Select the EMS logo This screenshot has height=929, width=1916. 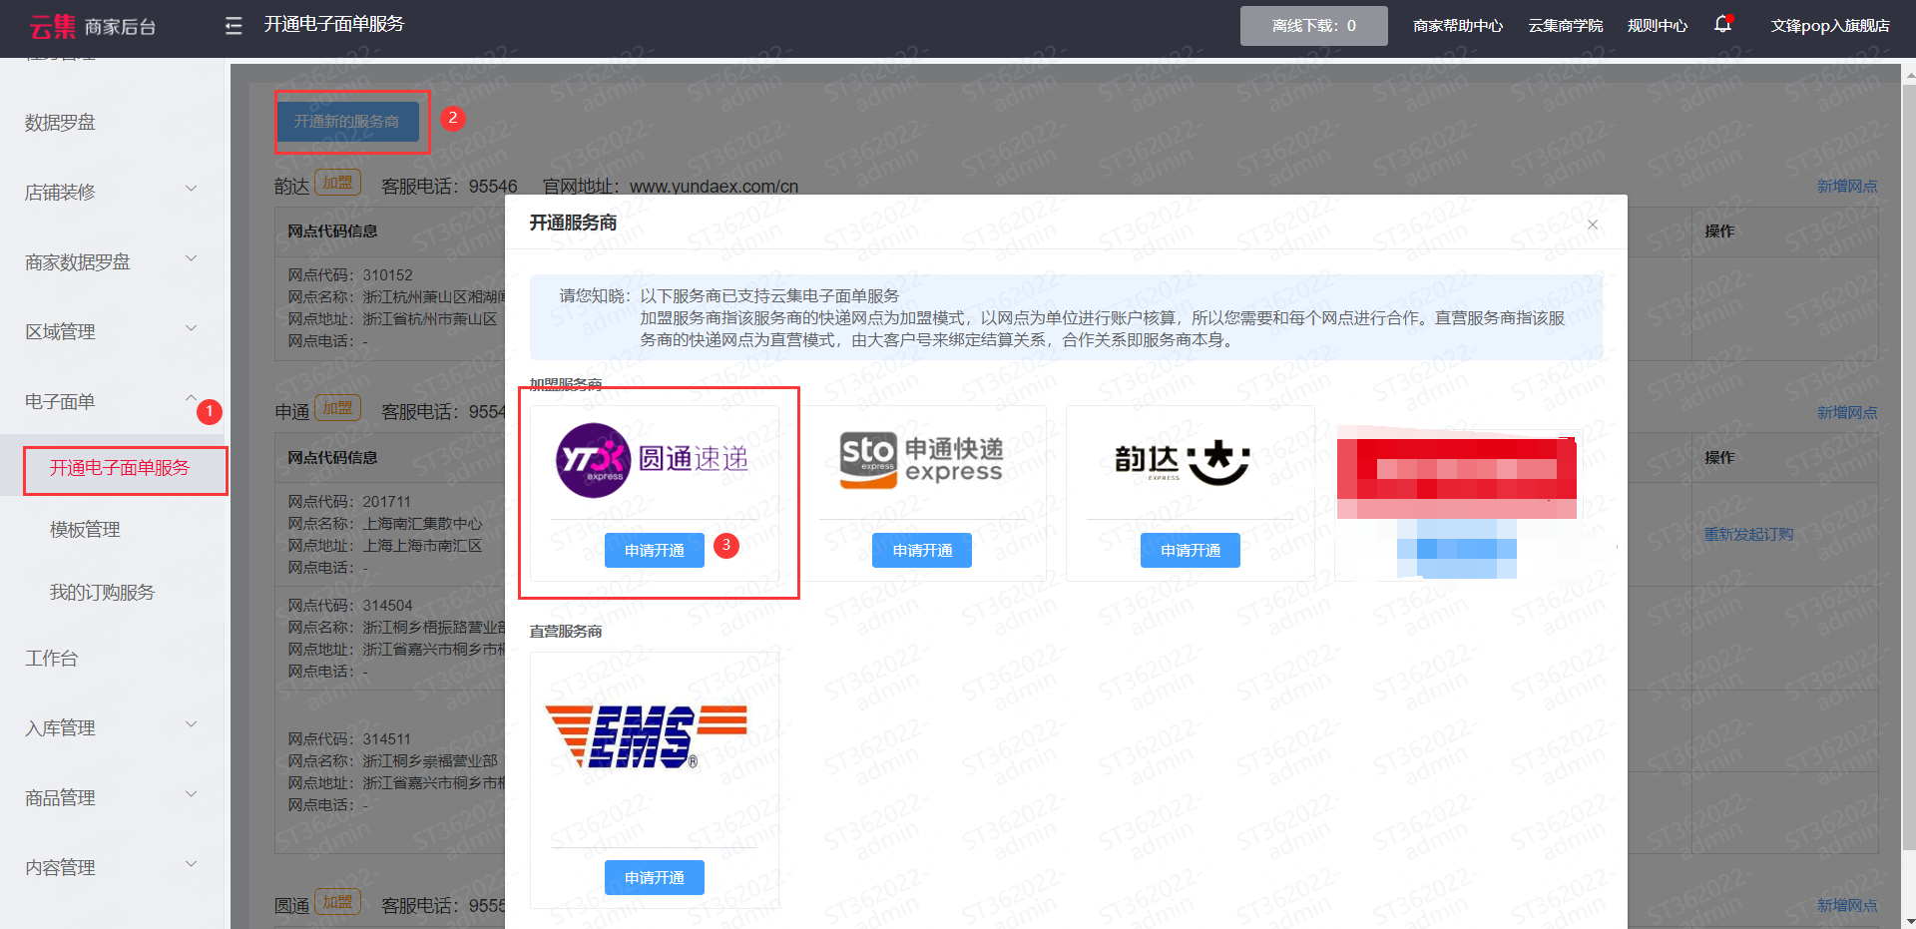647,736
